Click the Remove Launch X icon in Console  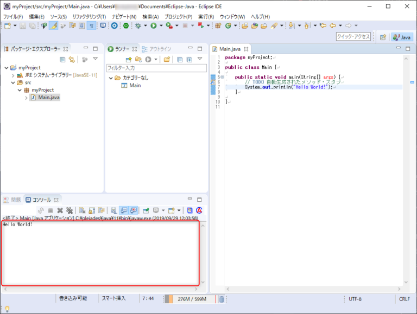pos(60,210)
